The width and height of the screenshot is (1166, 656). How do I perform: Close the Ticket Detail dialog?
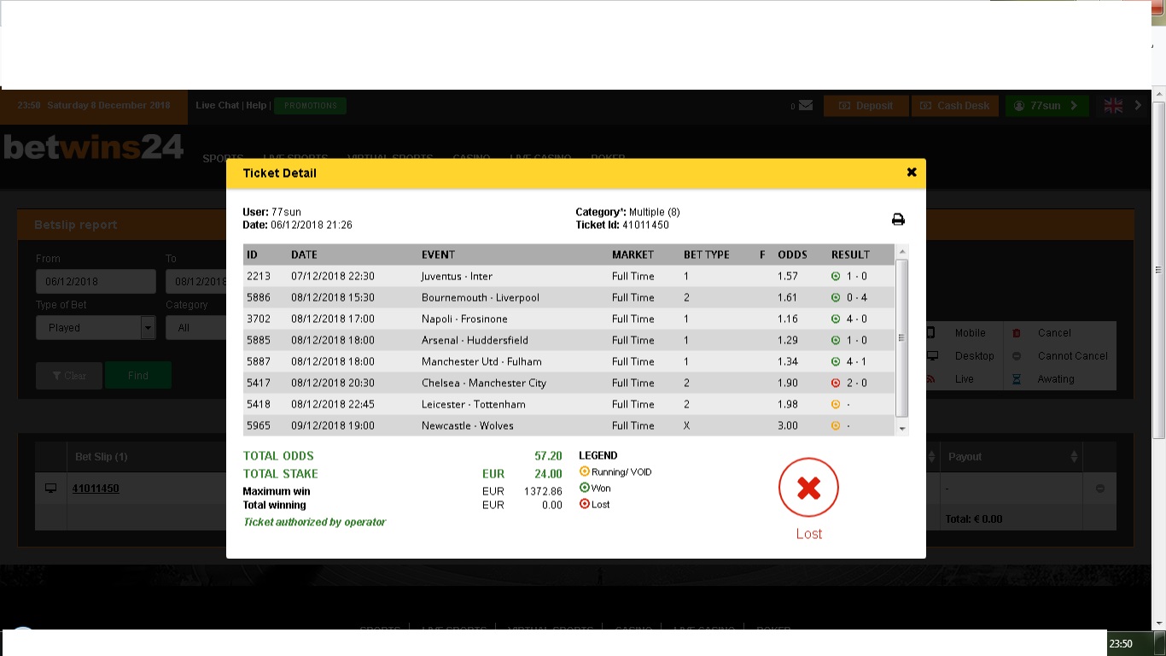click(x=911, y=173)
